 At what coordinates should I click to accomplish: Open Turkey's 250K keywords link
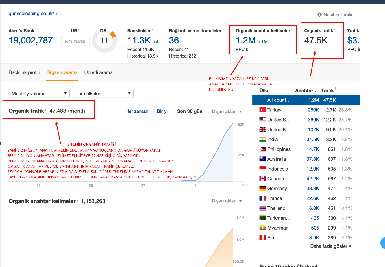tap(313, 110)
